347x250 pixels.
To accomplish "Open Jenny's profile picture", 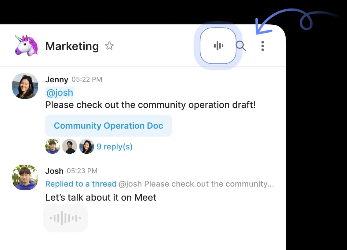I will (25, 86).
